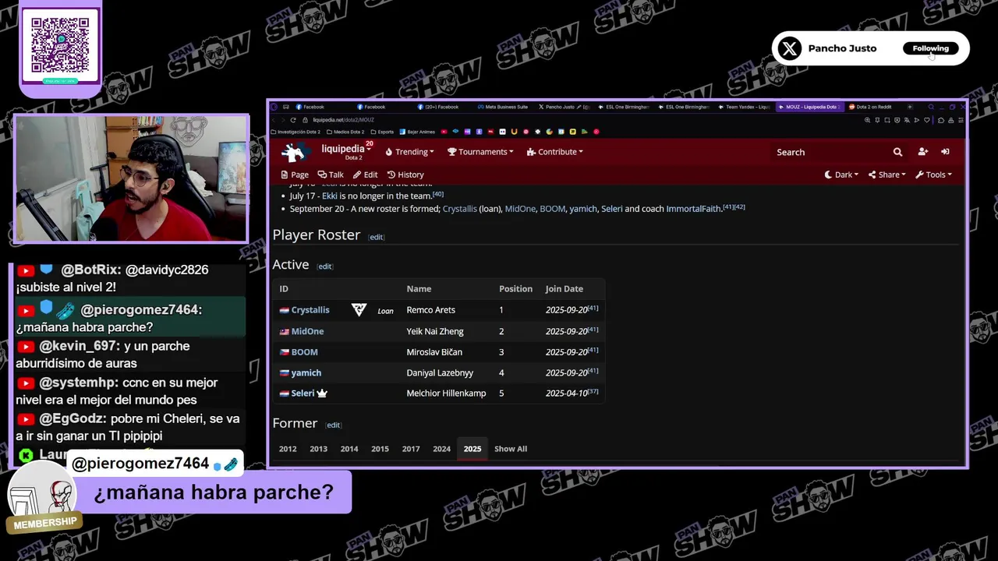Select the 2025 former roster tab
The image size is (998, 561).
click(472, 449)
